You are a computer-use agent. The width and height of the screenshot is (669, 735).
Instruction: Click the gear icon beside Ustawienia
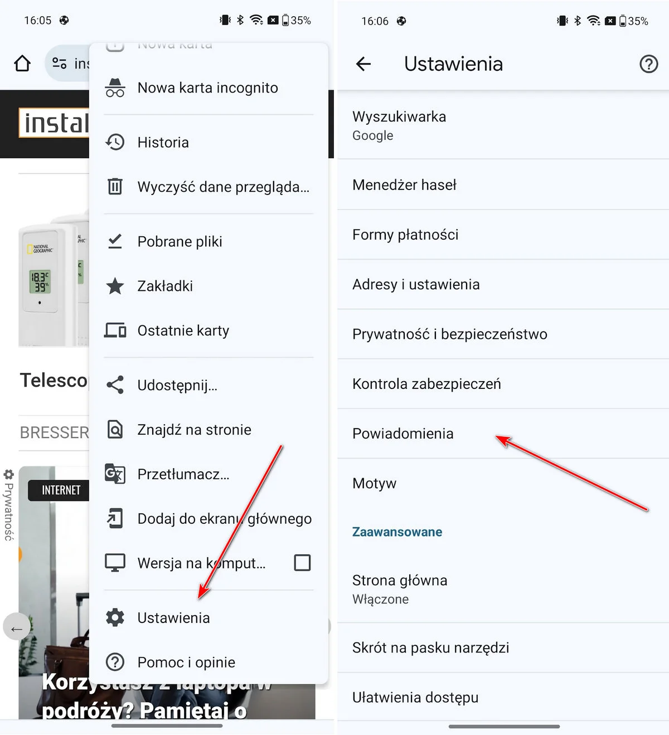[115, 617]
